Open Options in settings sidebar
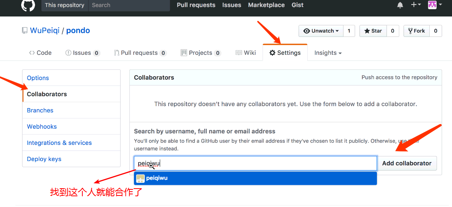The height and width of the screenshot is (207, 452). pyautogui.click(x=72, y=78)
